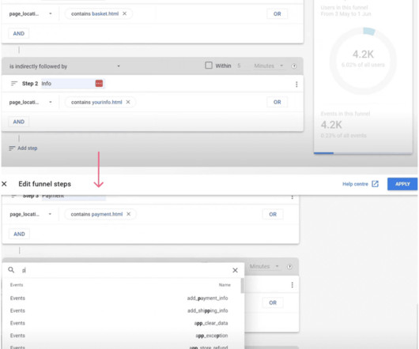Viewport: 419px width, 349px height.
Task: Click the event list scrollbar
Action: 242,286
